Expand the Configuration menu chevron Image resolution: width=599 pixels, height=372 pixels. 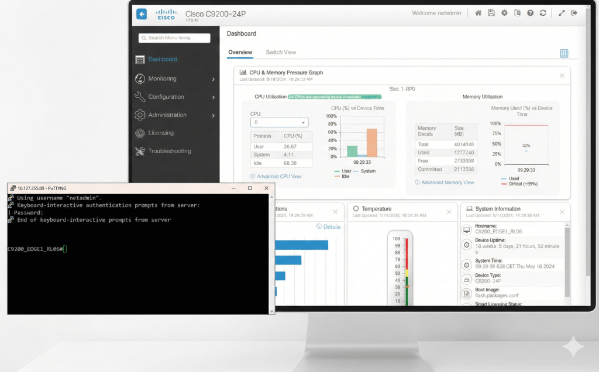213,97
